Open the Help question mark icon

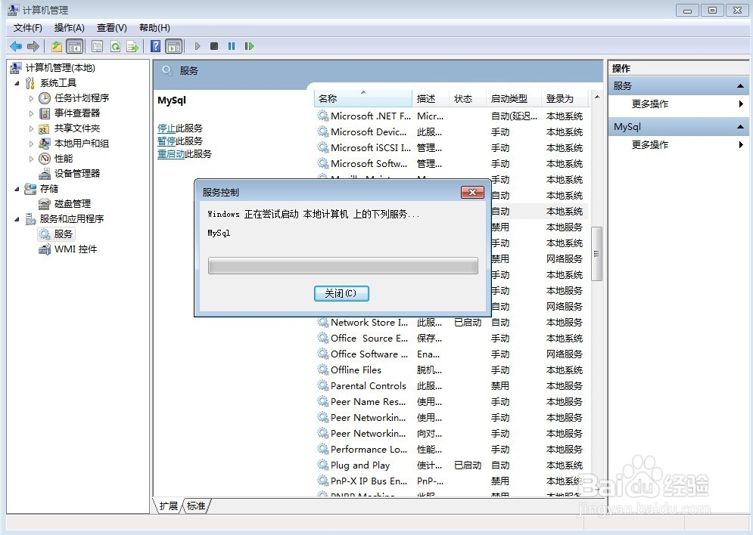[156, 46]
